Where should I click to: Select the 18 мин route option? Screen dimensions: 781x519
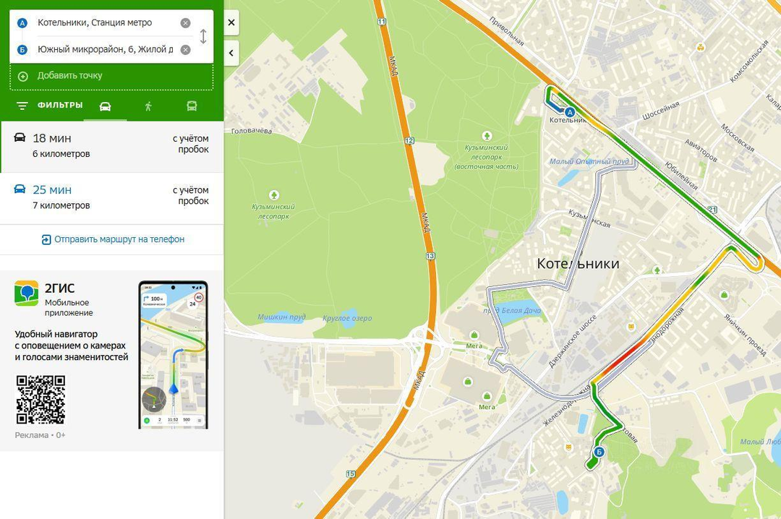pos(111,146)
